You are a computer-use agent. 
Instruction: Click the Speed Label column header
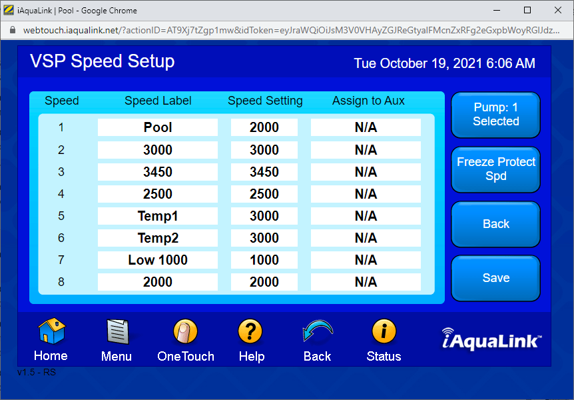[x=158, y=101]
